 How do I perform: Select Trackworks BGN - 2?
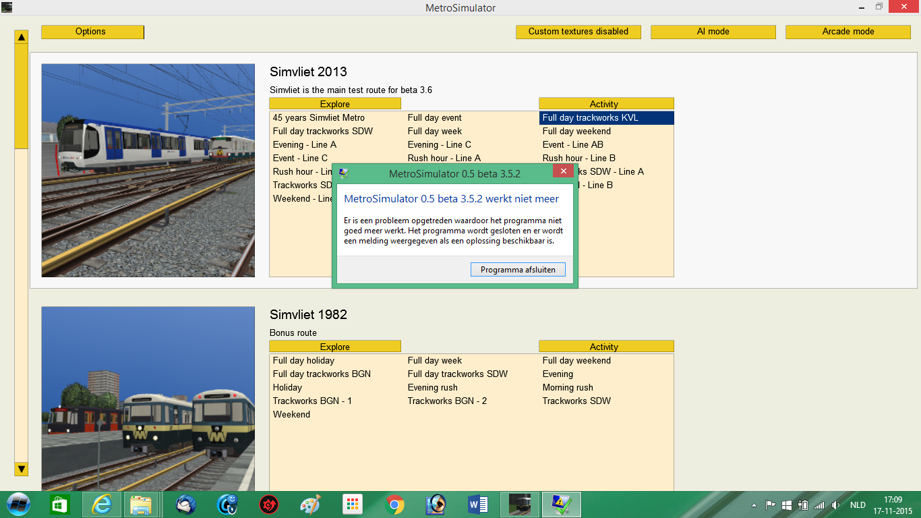tap(447, 401)
